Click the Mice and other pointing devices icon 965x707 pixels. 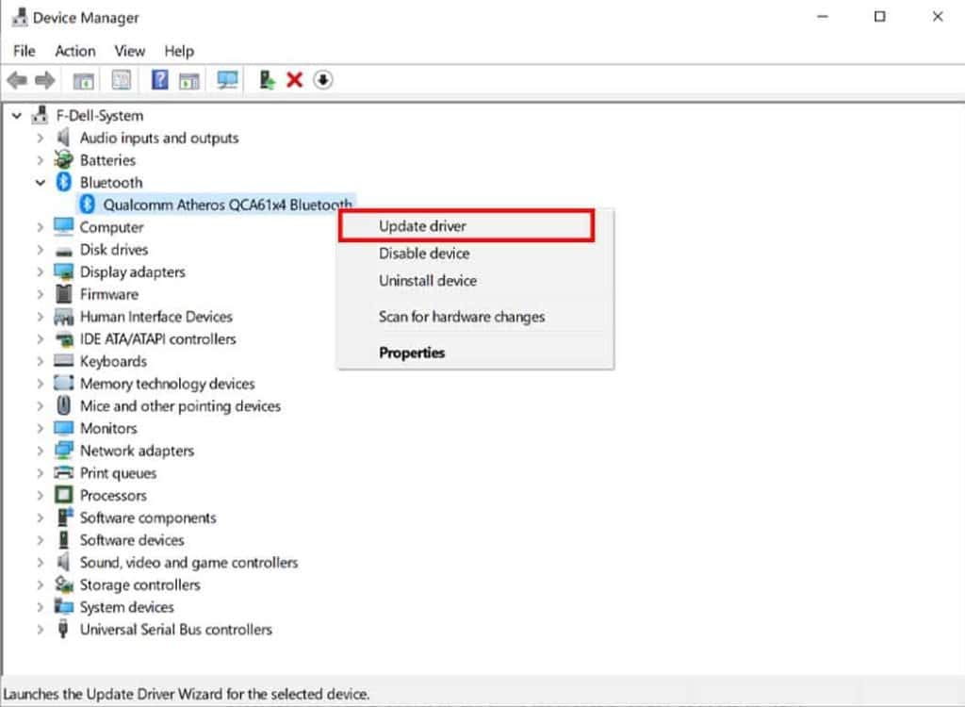pos(63,405)
